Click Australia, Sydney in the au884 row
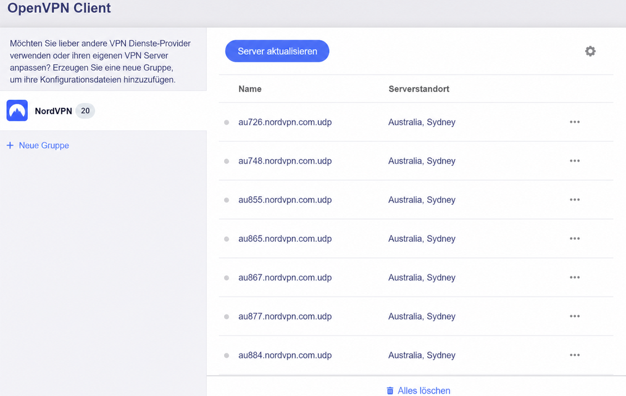Screen dimensions: 626x396 point(422,355)
